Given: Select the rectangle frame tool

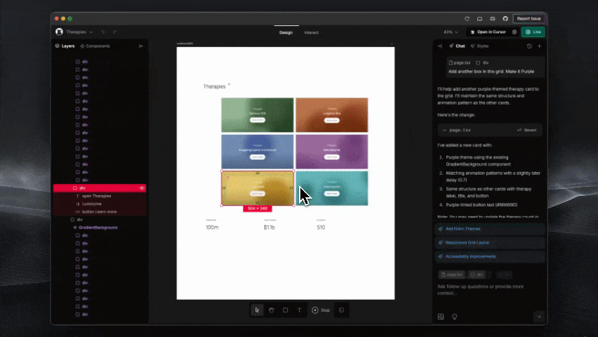Looking at the screenshot, I should point(285,310).
